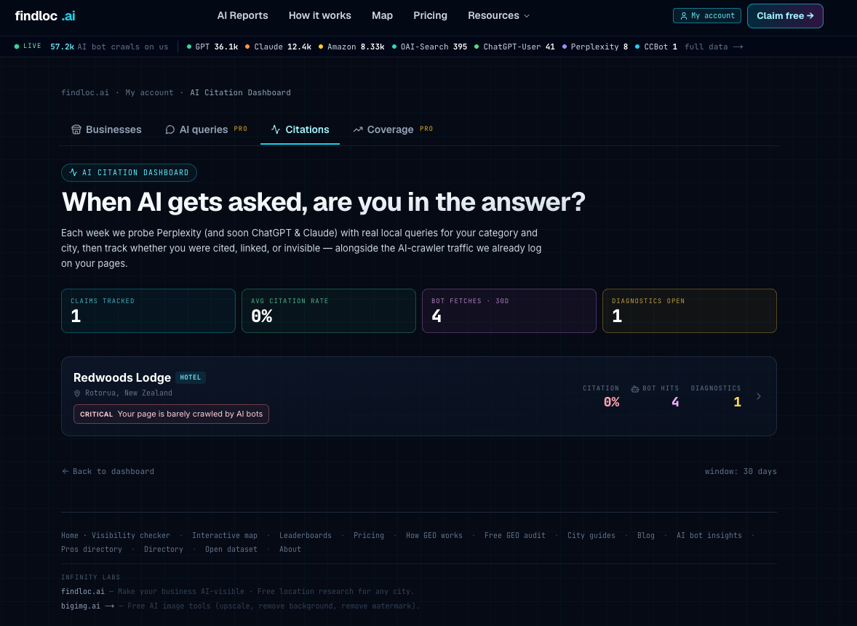
Task: Click the OAI-Search 395 ticker entry
Action: coord(430,47)
